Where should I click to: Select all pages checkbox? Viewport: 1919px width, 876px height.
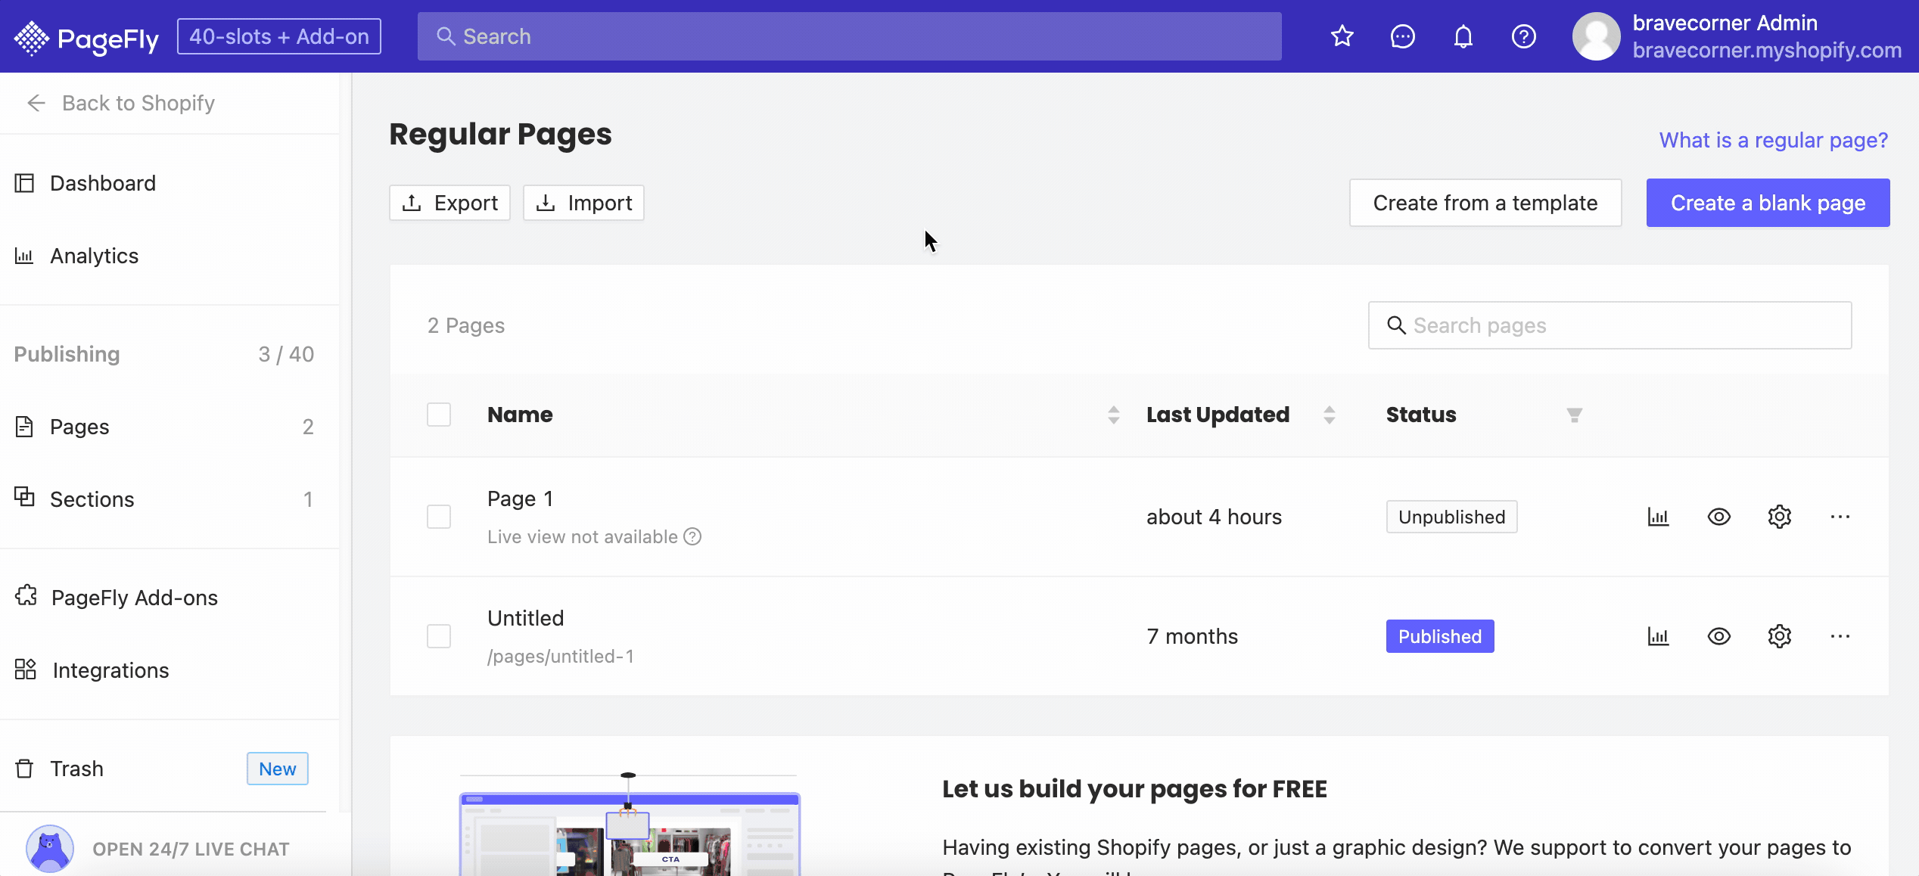click(439, 415)
